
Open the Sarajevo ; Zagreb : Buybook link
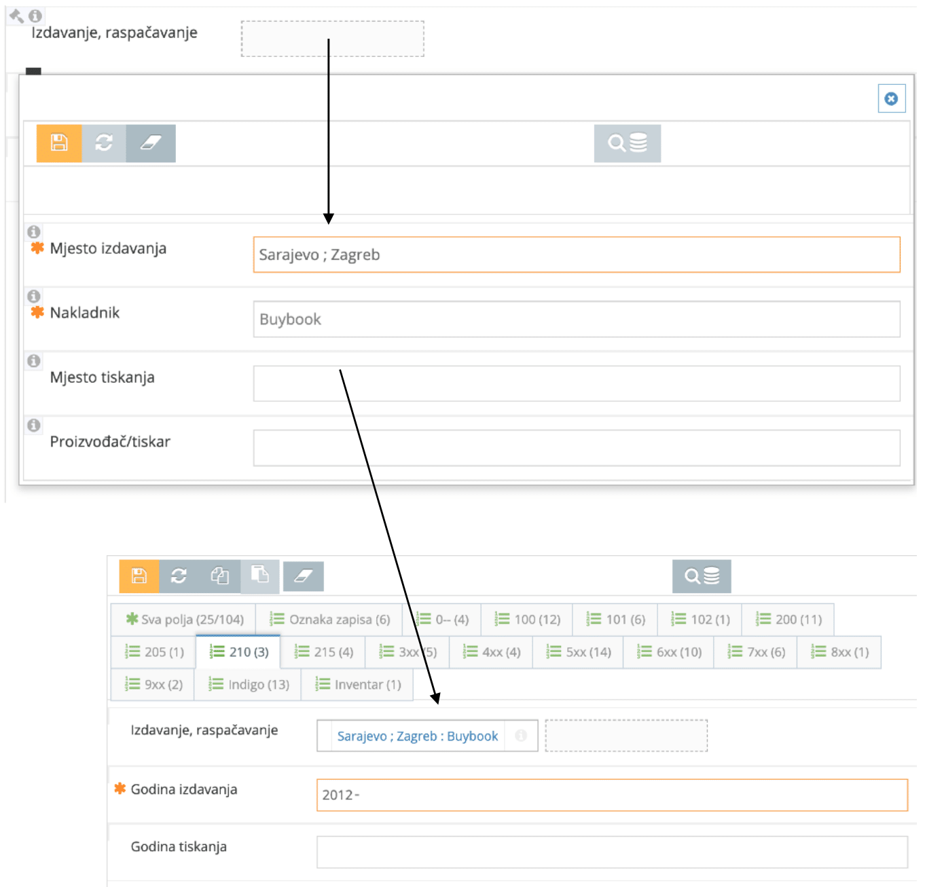point(418,736)
